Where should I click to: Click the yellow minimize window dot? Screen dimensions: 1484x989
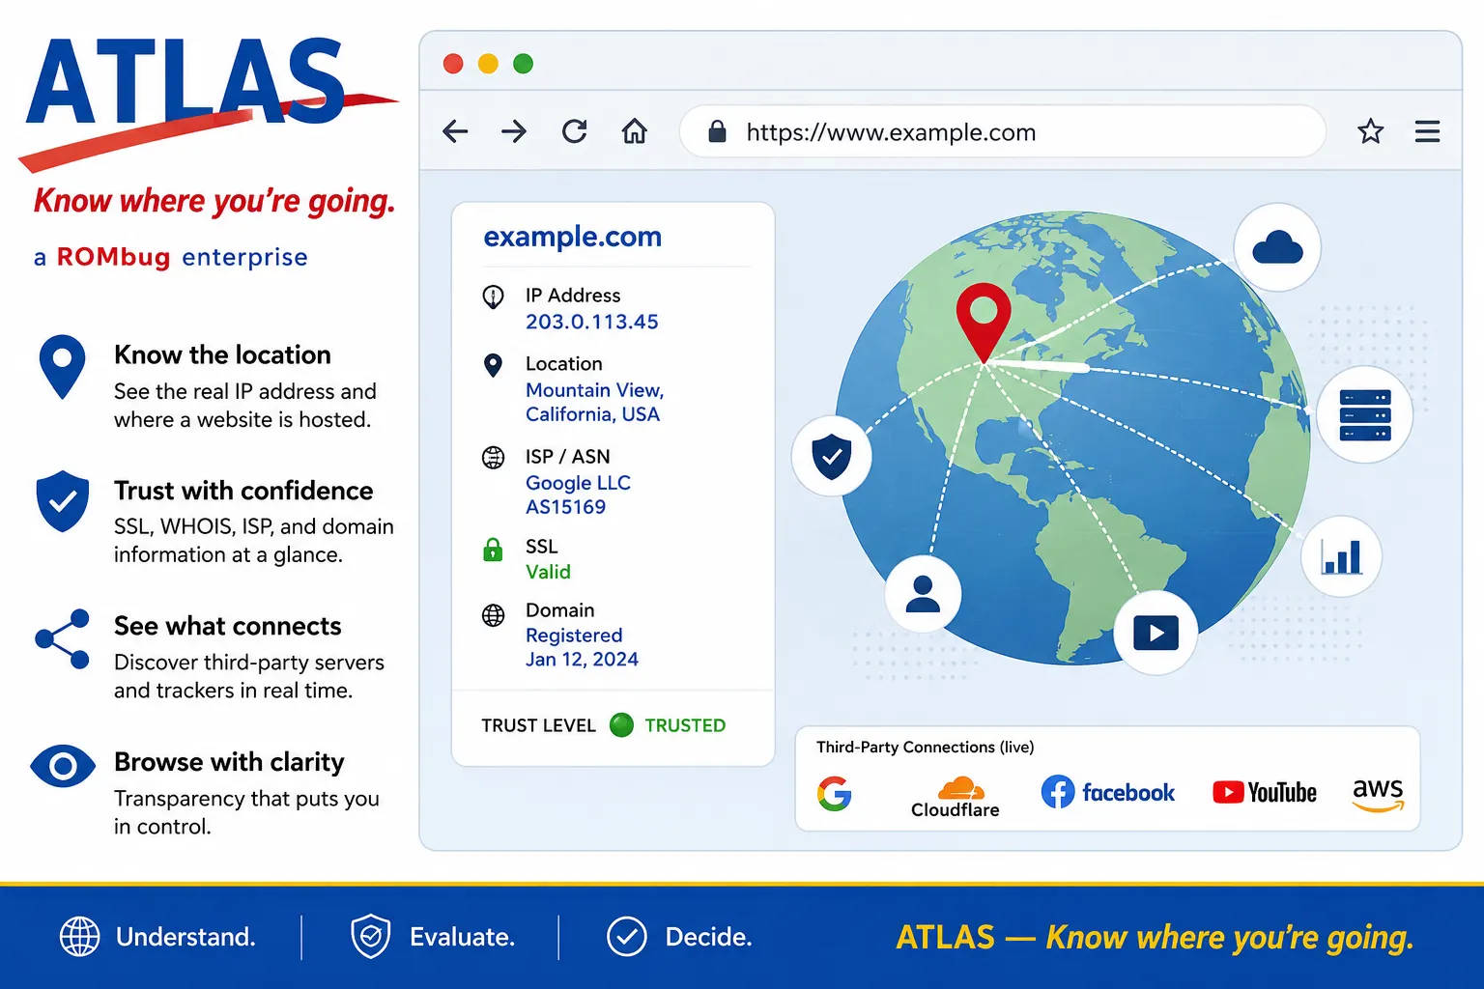click(488, 64)
